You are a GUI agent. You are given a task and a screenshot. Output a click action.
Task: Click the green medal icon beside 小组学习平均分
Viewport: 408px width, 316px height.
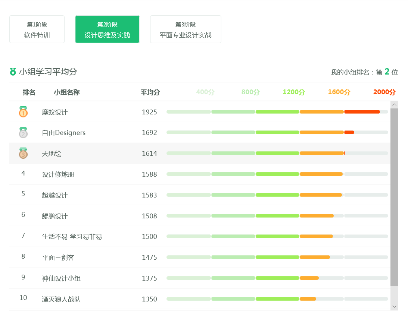[13, 72]
